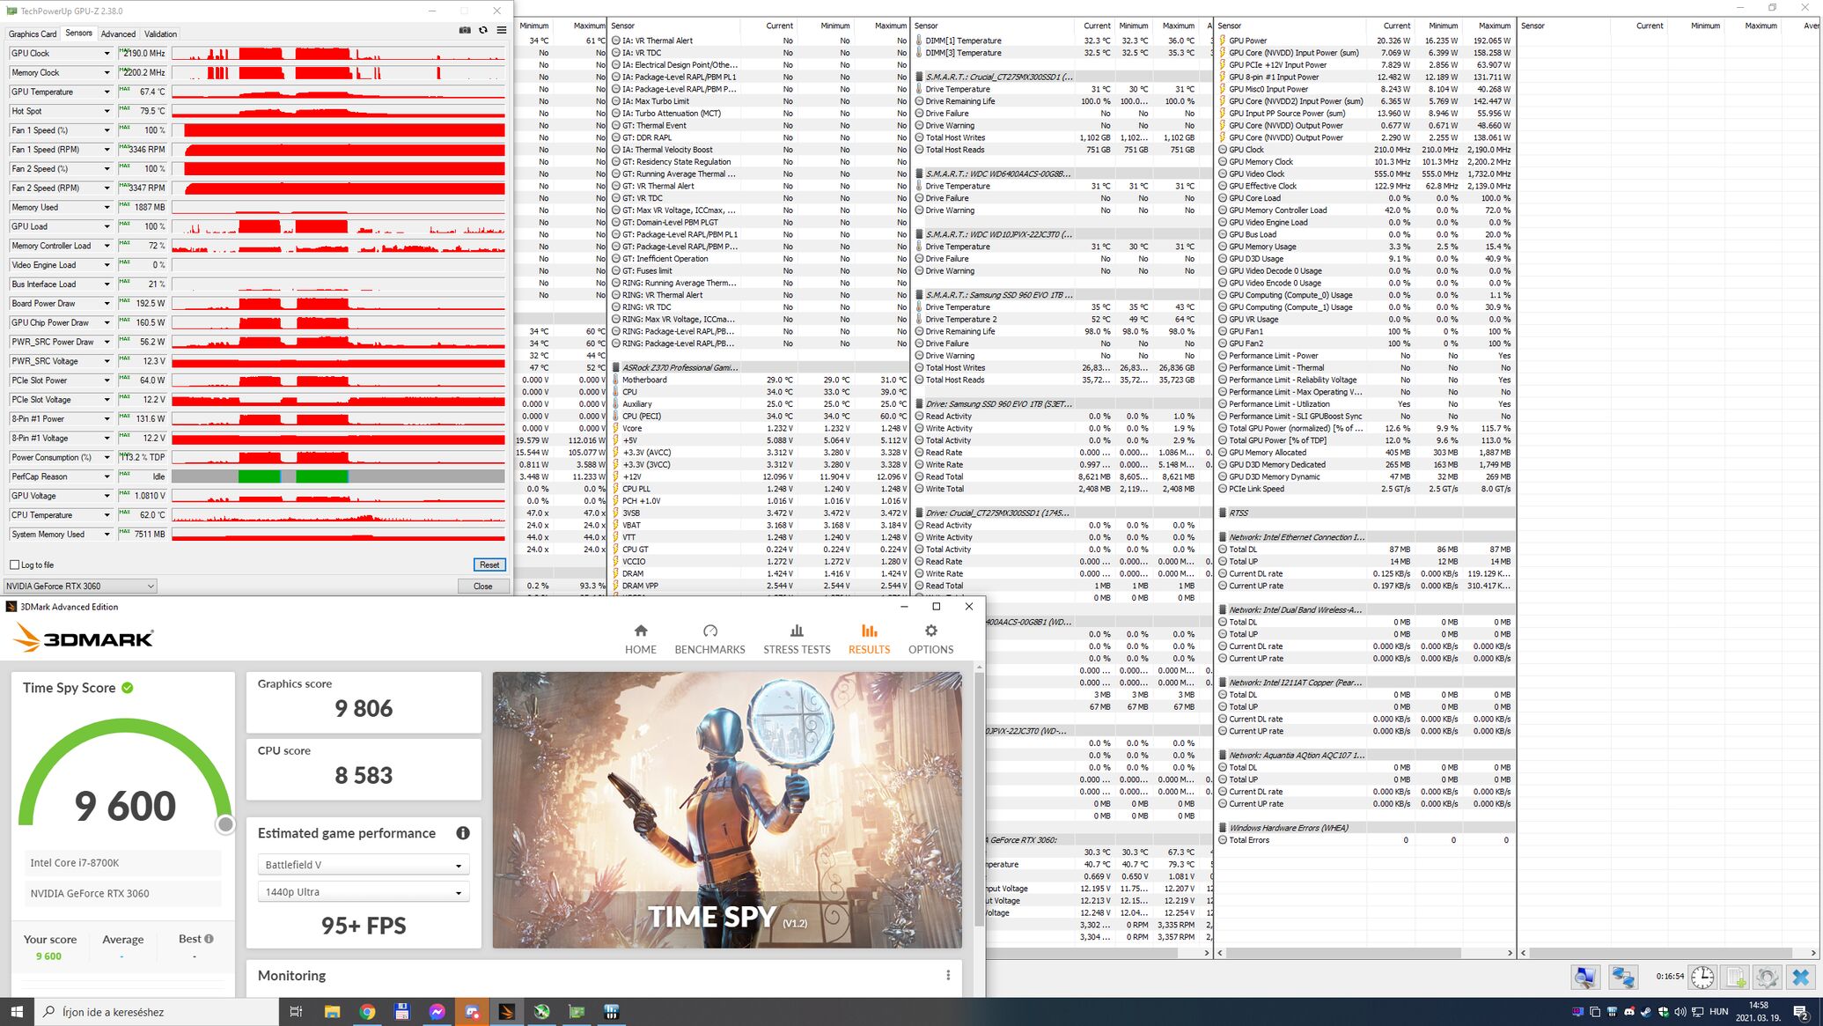Click HWiNFO remote network computers icon

click(x=1623, y=977)
